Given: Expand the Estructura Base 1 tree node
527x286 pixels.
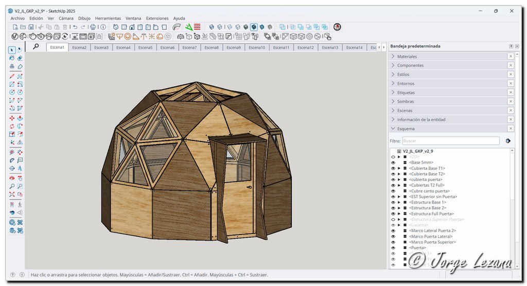Looking at the screenshot, I should (x=399, y=202).
